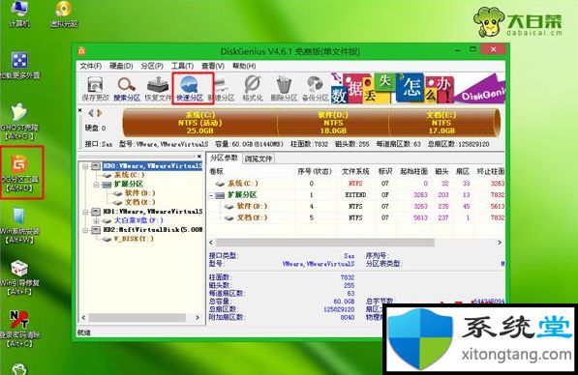Expand the 大白菜U盘 (F:) tree node
The image size is (578, 375).
(96, 221)
